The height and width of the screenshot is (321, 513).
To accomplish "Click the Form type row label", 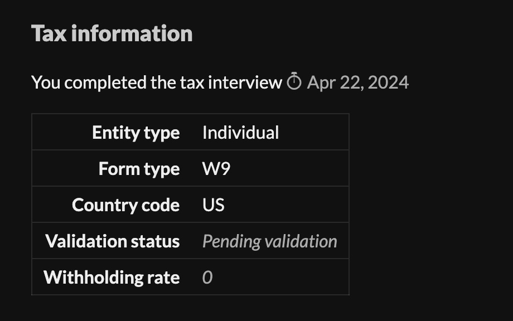I will [x=139, y=169].
